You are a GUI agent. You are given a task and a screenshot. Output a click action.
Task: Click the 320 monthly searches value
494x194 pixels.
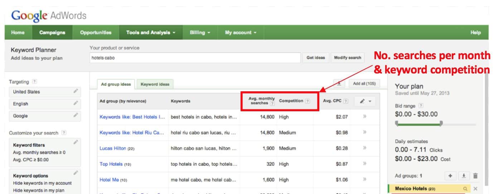(271, 164)
